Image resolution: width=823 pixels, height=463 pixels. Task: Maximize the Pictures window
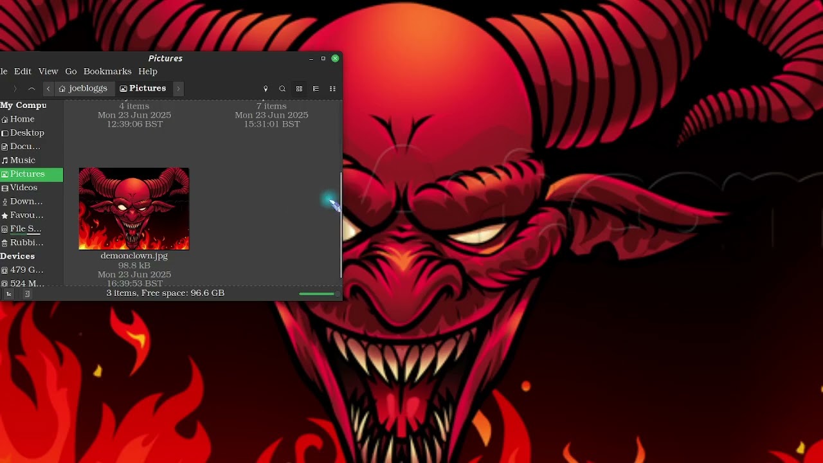[x=323, y=59]
